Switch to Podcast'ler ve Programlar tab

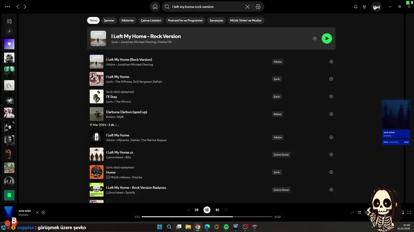click(x=185, y=20)
